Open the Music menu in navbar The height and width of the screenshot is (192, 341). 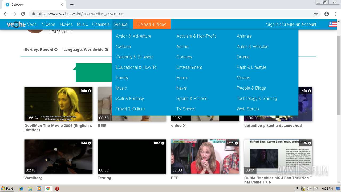[x=82, y=24]
